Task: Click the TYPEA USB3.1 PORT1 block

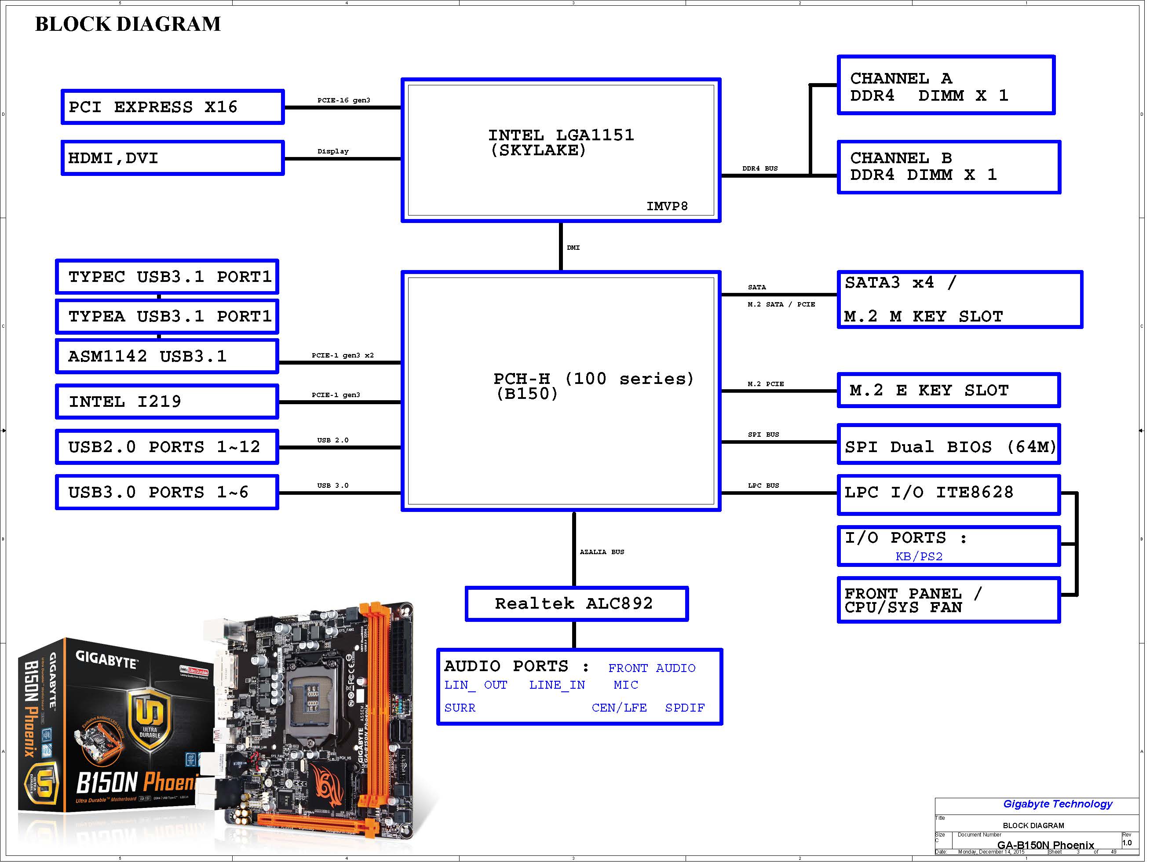Action: [167, 316]
